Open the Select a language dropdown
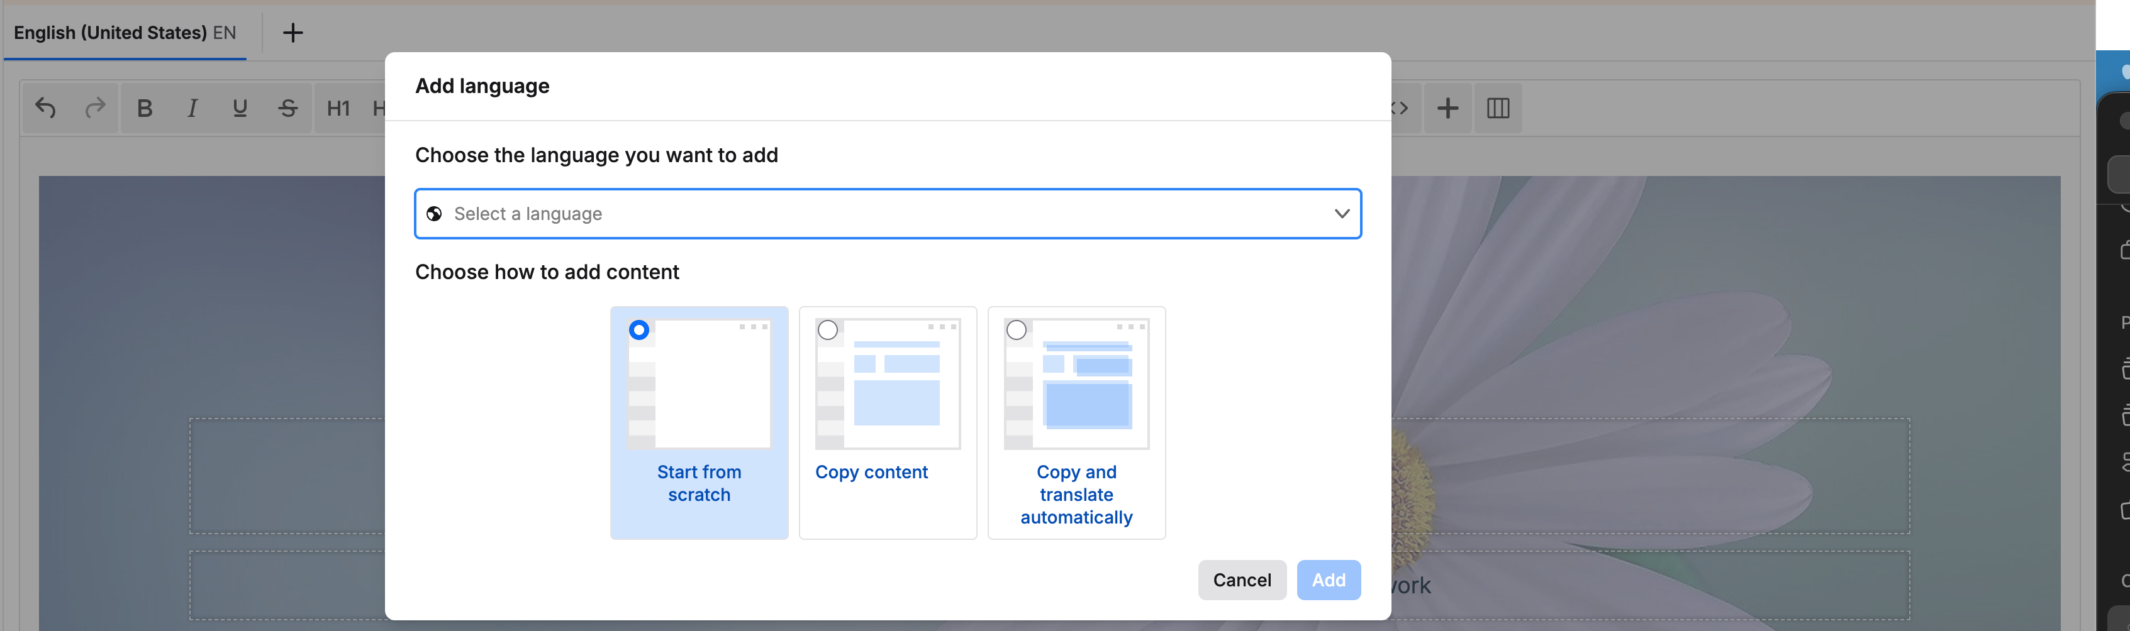Screen dimensions: 2130x631 887,214
